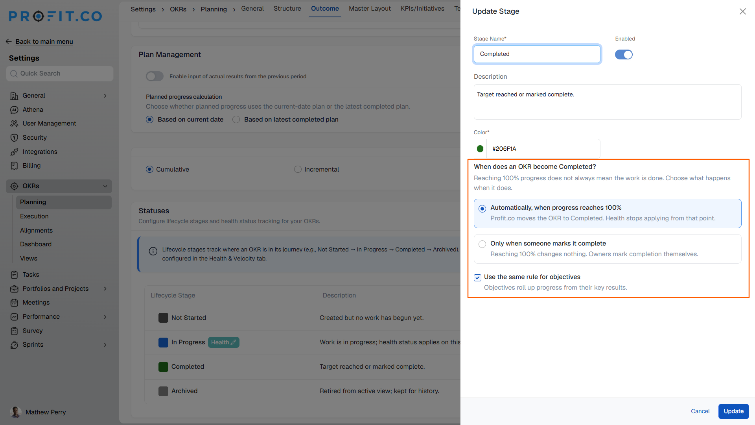
Task: Click the User Management people icon
Action: click(14, 124)
